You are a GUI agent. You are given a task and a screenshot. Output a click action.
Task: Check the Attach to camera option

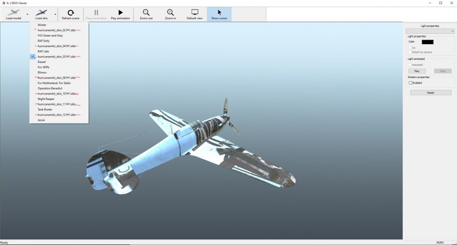410,52
